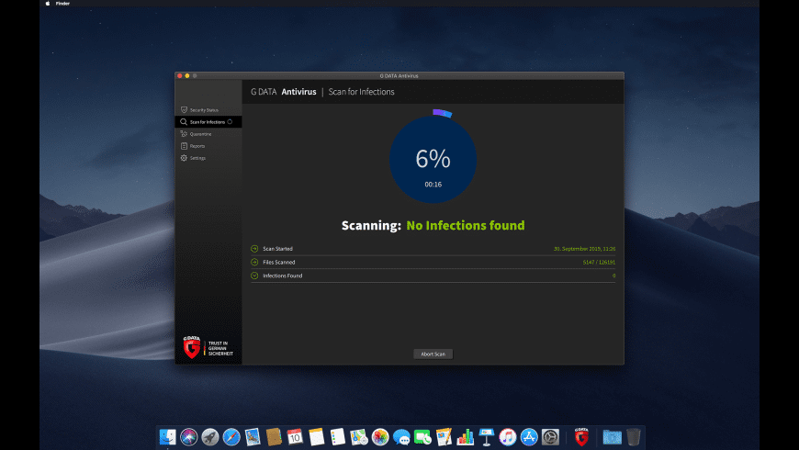The width and height of the screenshot is (799, 450).
Task: Click the files scanned count '5147 / 126191'
Action: tap(599, 262)
